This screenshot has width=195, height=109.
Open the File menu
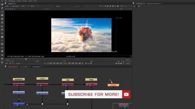[2, 1]
